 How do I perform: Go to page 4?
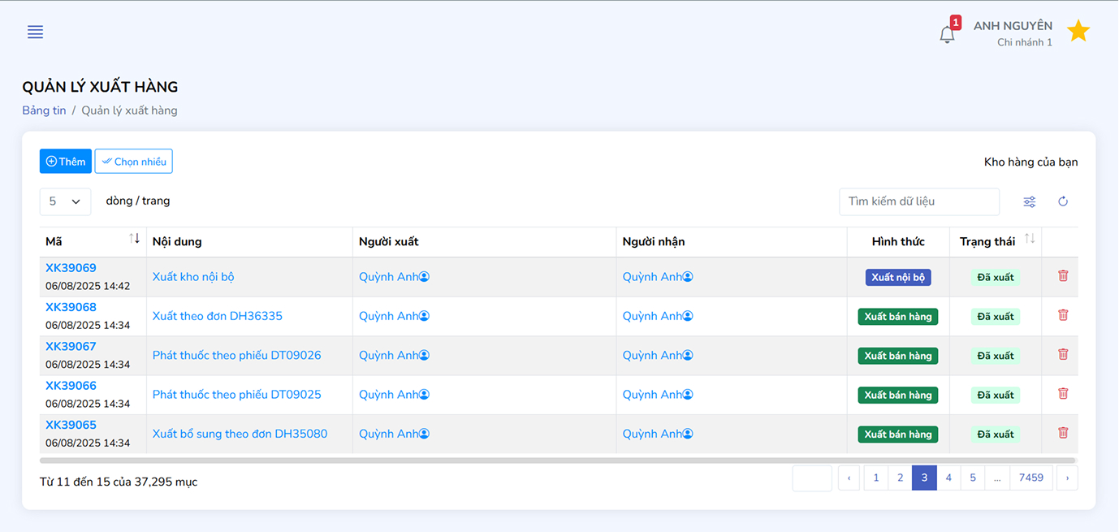[x=948, y=478]
